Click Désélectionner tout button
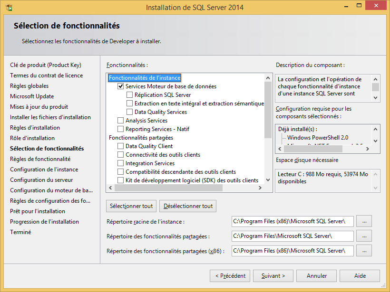Screen dimensions: 390x292 [x=188, y=206]
